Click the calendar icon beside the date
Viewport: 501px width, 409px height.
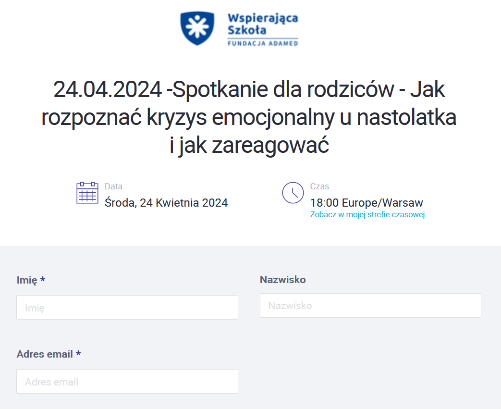[87, 193]
